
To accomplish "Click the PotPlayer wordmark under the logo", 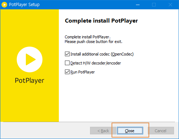I will pyautogui.click(x=29, y=81).
